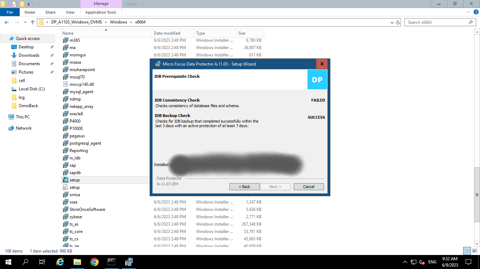Go up one folder level
The image size is (480, 269).
[x=33, y=22]
